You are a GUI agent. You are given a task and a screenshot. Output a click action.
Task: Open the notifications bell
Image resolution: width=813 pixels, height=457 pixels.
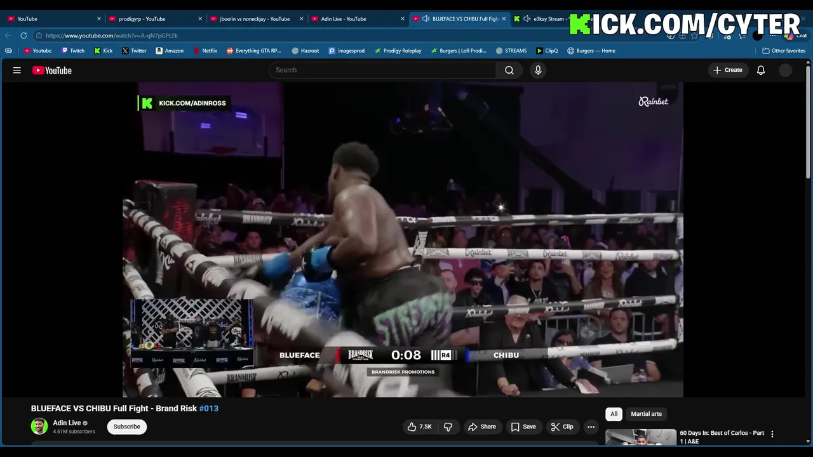[x=761, y=70]
